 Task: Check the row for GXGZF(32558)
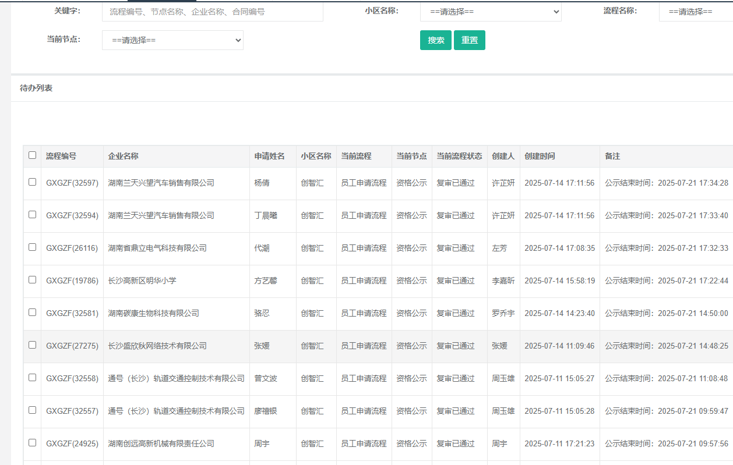point(32,378)
